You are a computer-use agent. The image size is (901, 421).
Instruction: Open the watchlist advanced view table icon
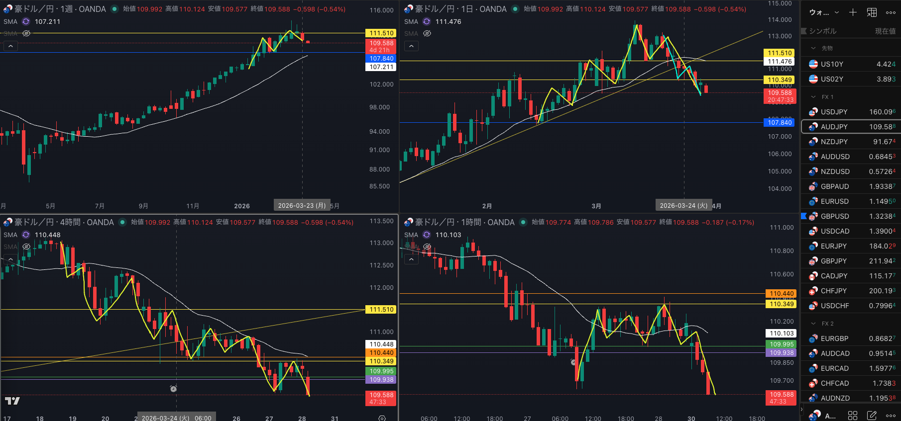(x=872, y=12)
